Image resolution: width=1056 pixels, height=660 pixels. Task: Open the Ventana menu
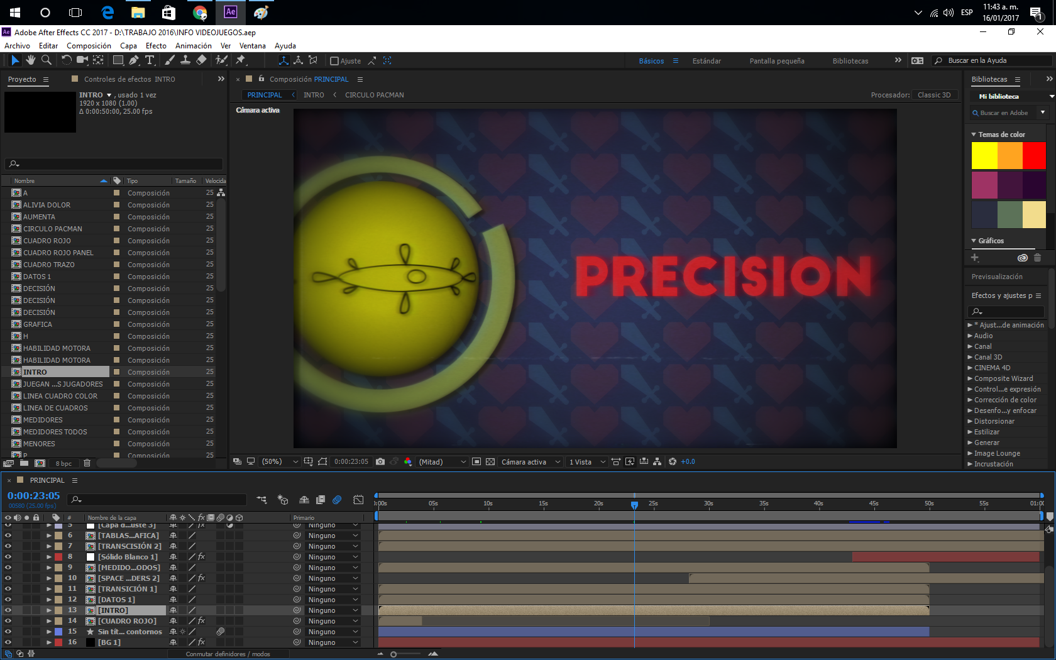point(253,46)
